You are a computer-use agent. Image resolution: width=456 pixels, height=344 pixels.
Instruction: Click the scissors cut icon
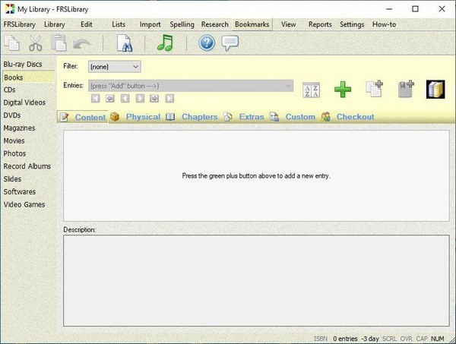35,43
